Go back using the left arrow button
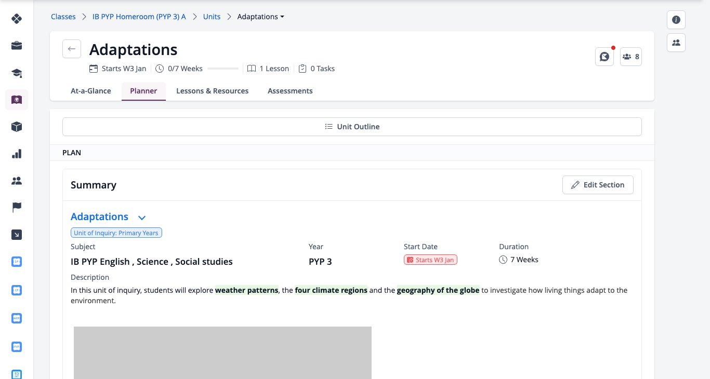 click(72, 49)
